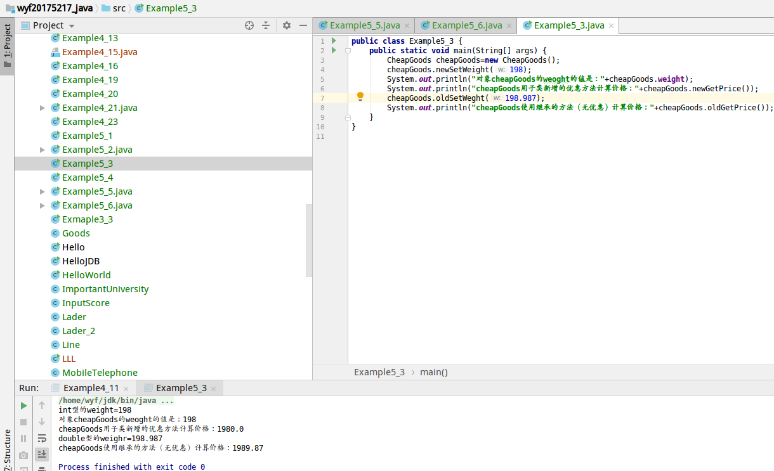Click wyf20175217_java in the breadcrumb bar

click(48, 8)
